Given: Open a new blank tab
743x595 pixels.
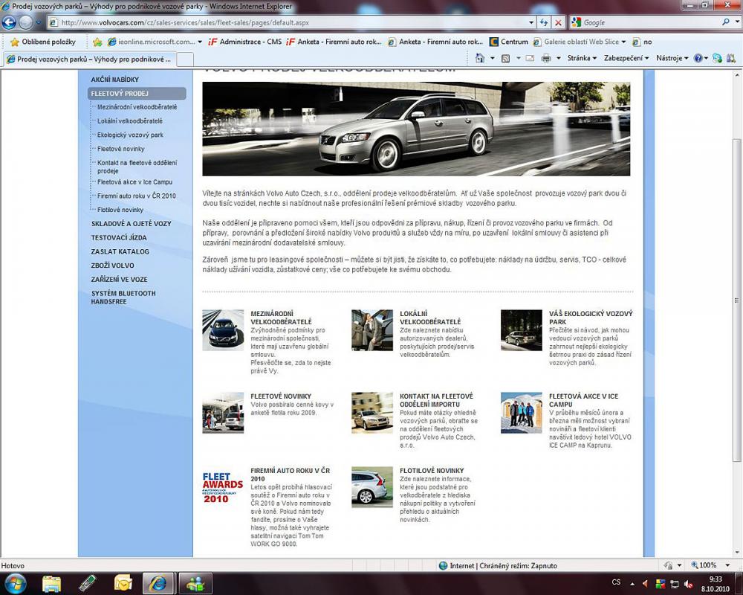Looking at the screenshot, I should [x=185, y=59].
